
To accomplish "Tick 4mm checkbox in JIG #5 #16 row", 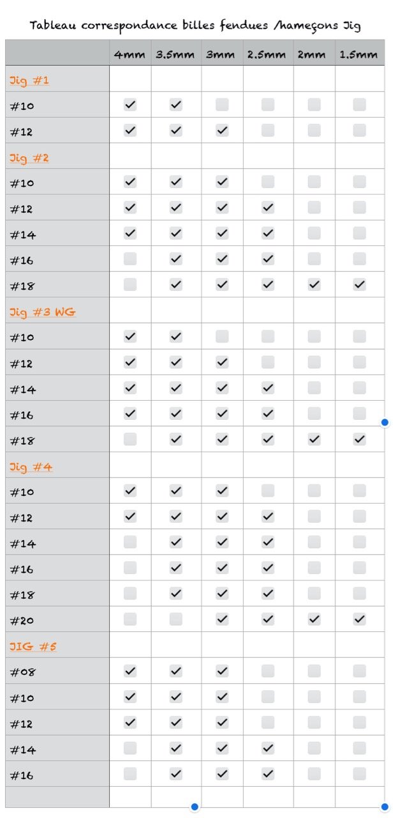I will click(x=130, y=774).
